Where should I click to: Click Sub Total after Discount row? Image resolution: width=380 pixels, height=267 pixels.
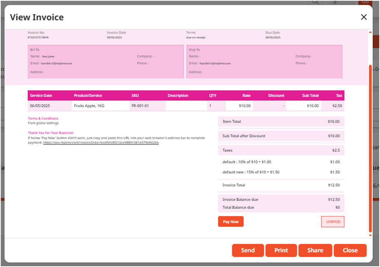(x=281, y=136)
